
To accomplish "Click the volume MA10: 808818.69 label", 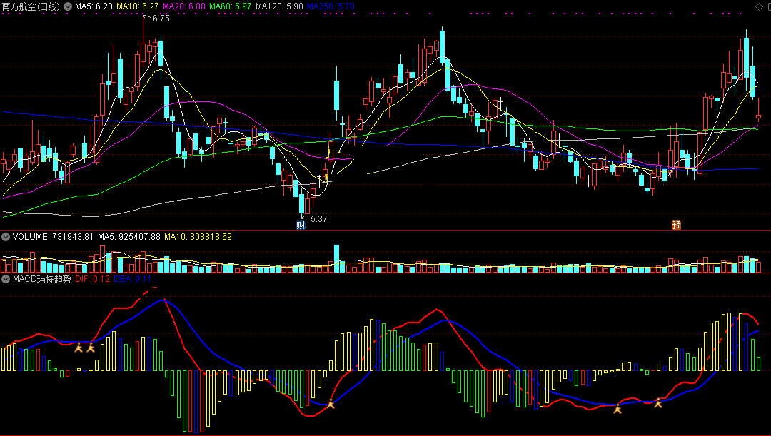I will coord(198,237).
